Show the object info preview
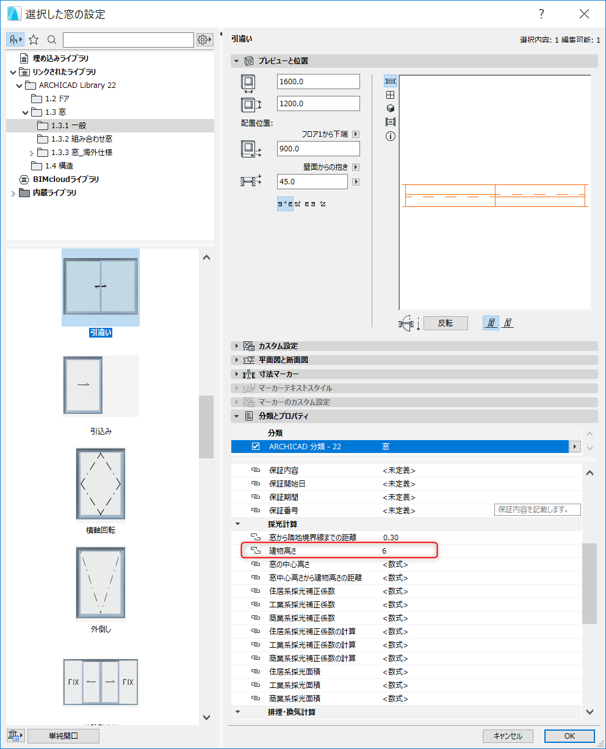The height and width of the screenshot is (749, 606). tap(391, 136)
